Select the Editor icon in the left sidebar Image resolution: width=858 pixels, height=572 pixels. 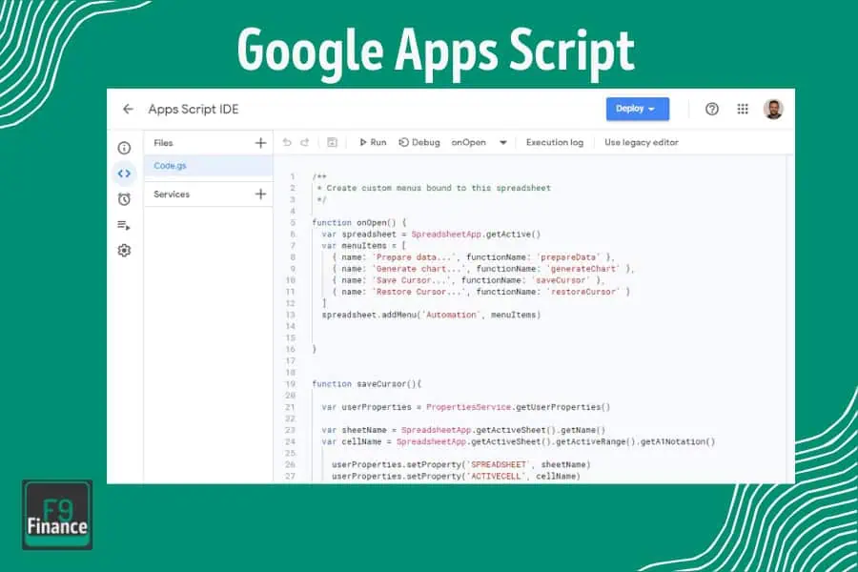click(x=124, y=174)
